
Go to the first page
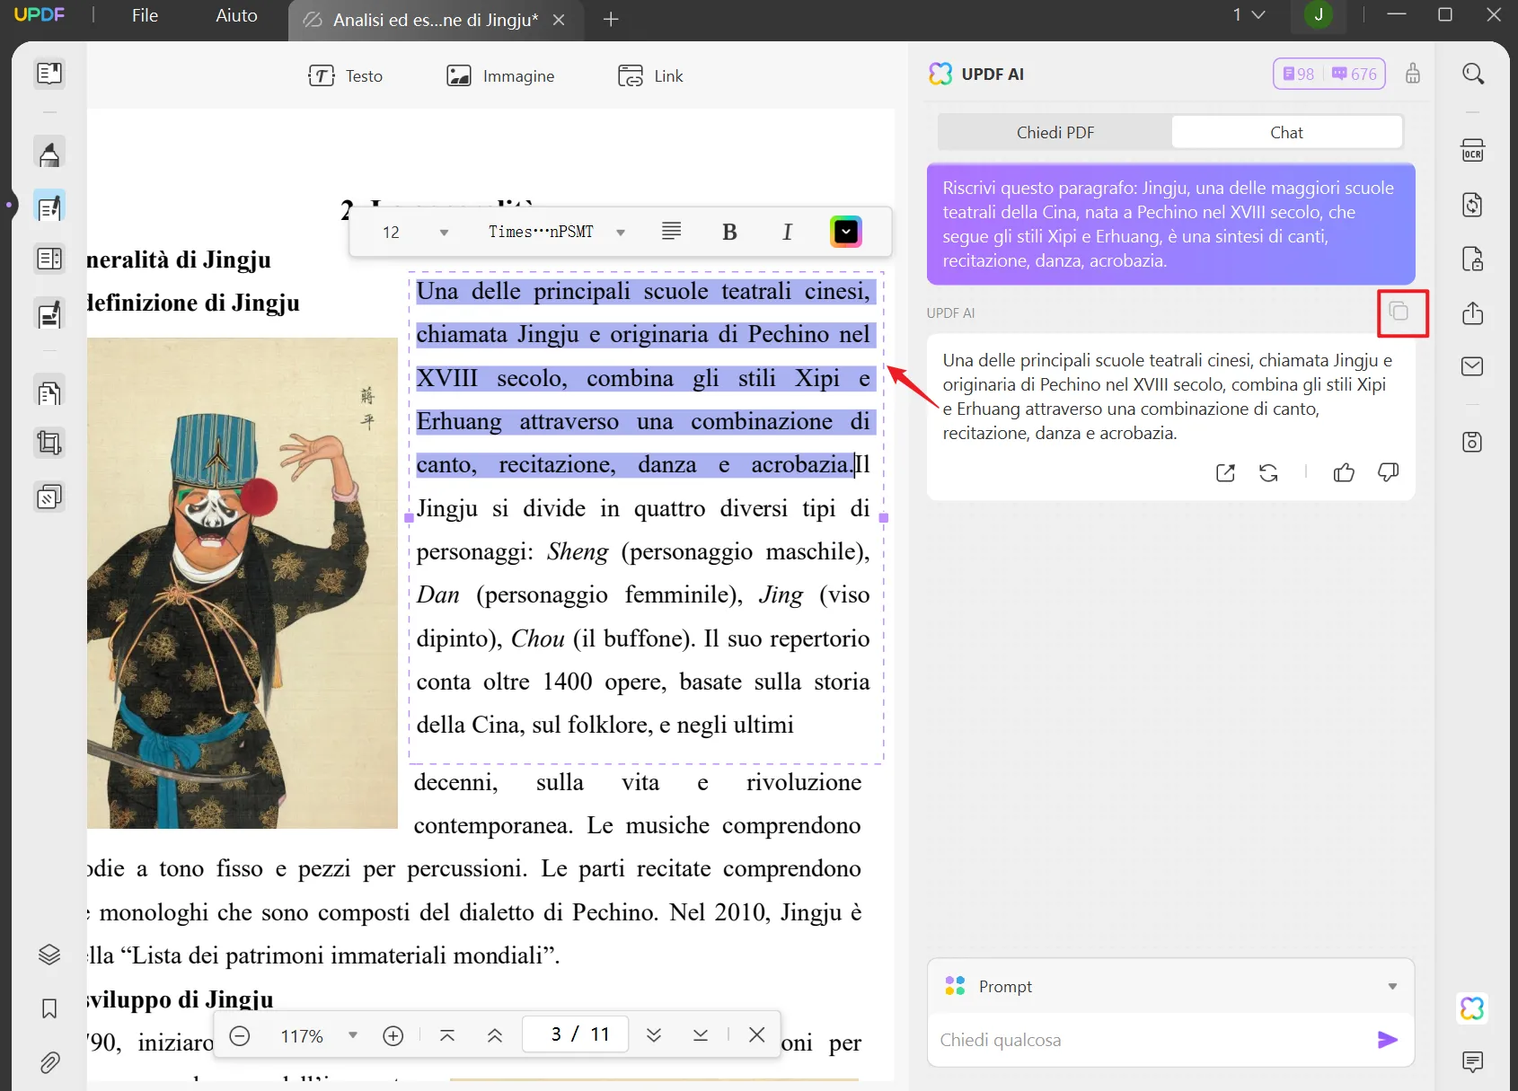tap(447, 1035)
